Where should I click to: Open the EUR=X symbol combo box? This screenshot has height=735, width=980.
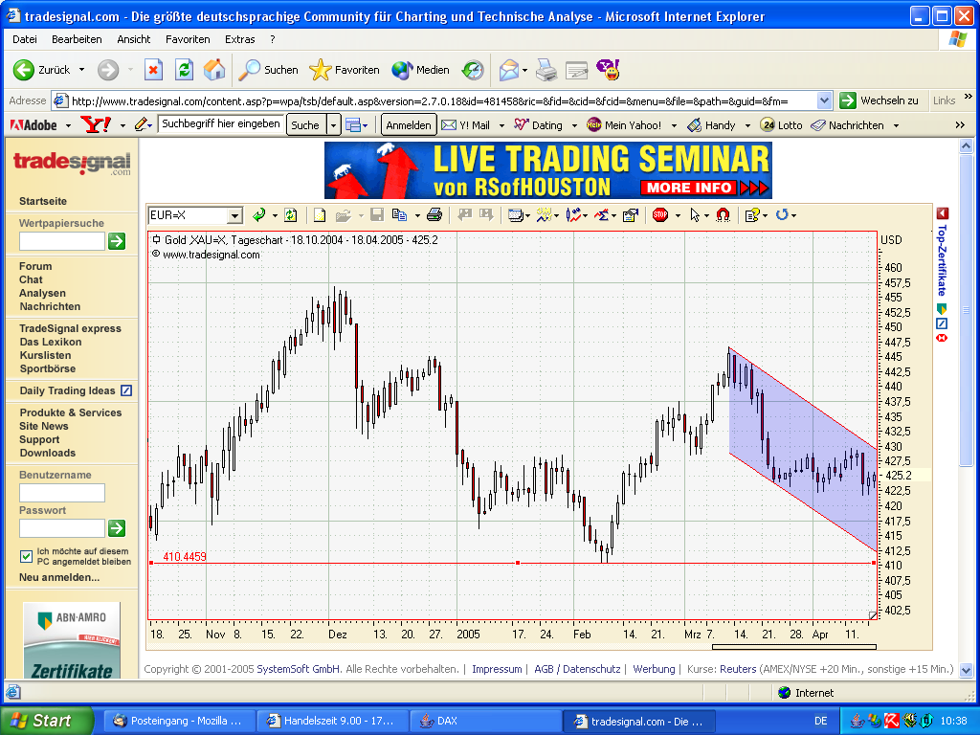click(x=195, y=215)
